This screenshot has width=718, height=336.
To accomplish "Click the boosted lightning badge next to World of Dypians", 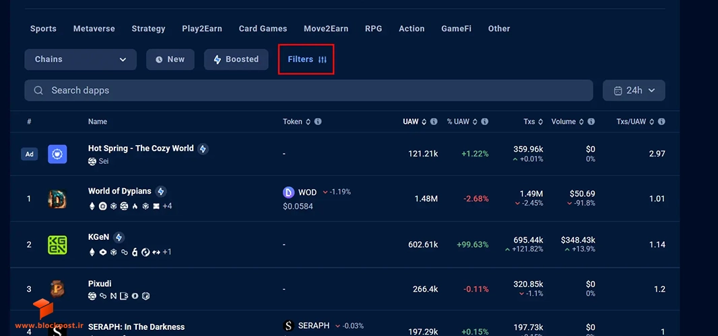I will [x=160, y=192].
